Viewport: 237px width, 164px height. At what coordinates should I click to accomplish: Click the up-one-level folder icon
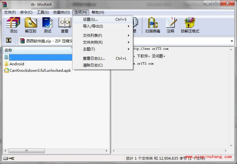coord(8,40)
